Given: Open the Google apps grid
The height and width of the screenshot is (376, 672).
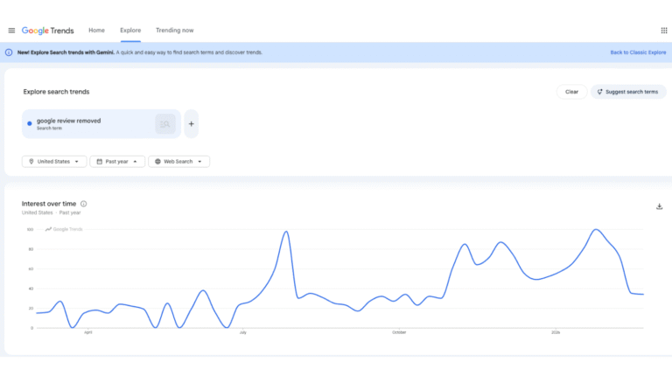Looking at the screenshot, I should pos(664,31).
